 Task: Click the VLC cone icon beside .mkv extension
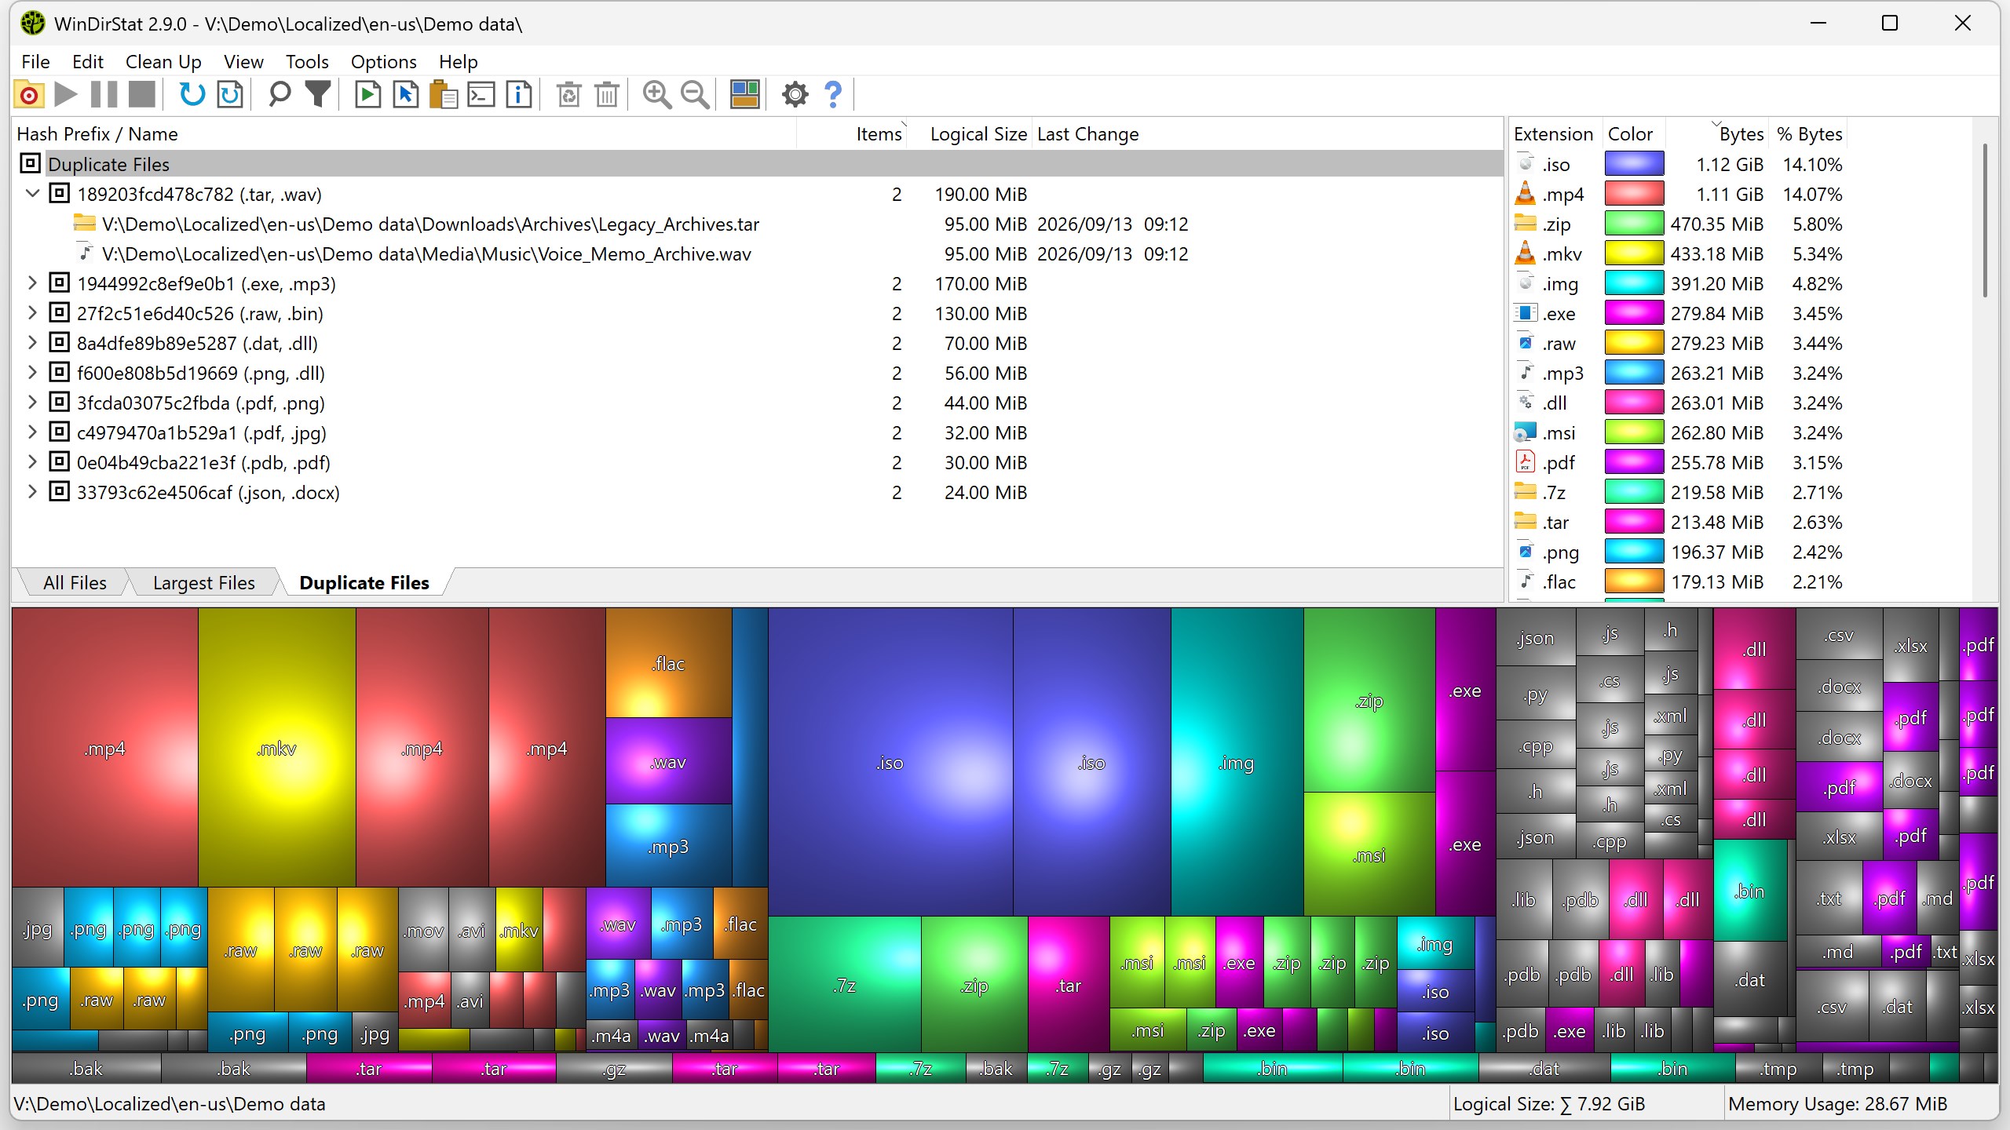click(x=1525, y=253)
